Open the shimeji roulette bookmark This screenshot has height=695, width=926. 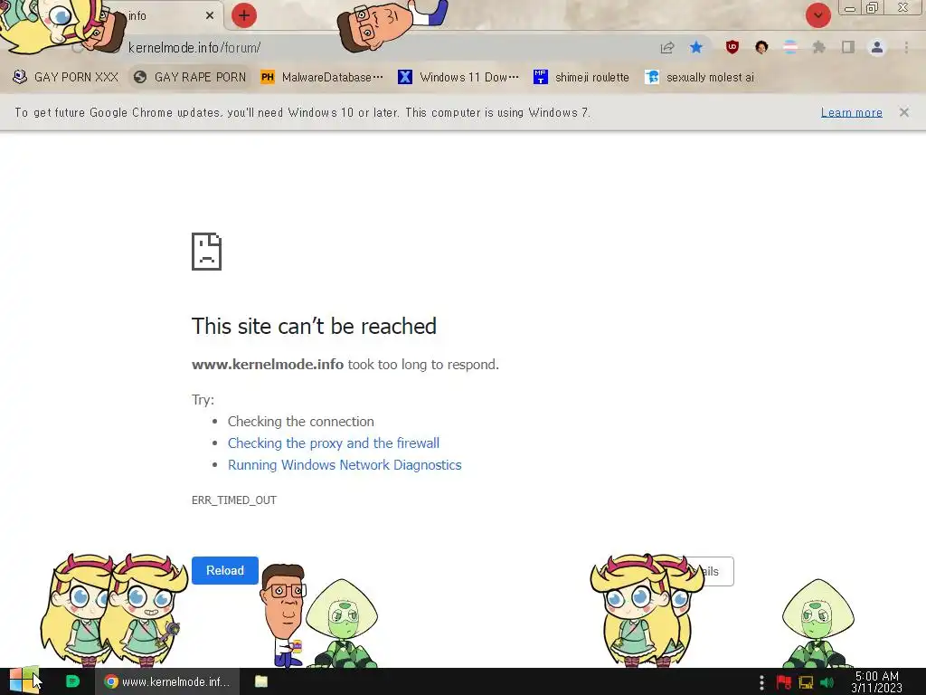pos(581,77)
